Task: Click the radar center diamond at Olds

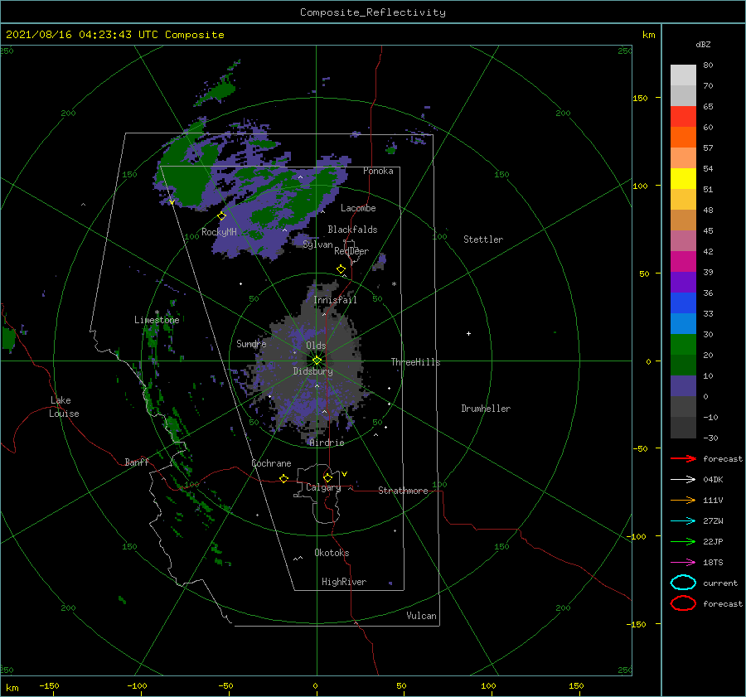Action: click(317, 361)
